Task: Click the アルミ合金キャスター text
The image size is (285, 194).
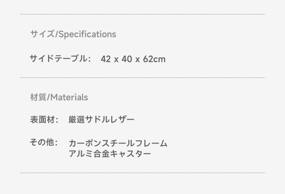Action: click(110, 154)
